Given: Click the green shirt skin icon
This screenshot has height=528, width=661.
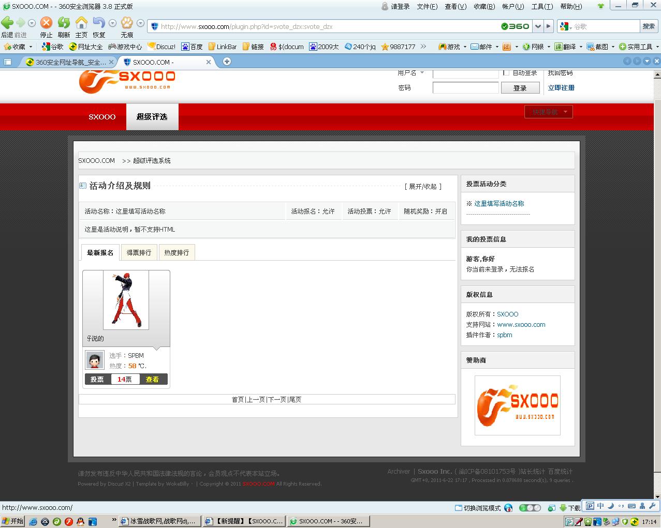Looking at the screenshot, I should tap(600, 6).
